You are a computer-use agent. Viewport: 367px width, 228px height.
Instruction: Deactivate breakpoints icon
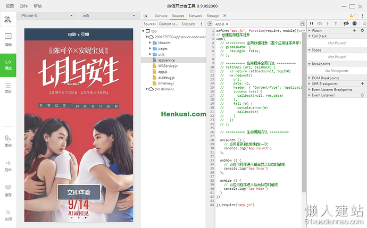346,23
